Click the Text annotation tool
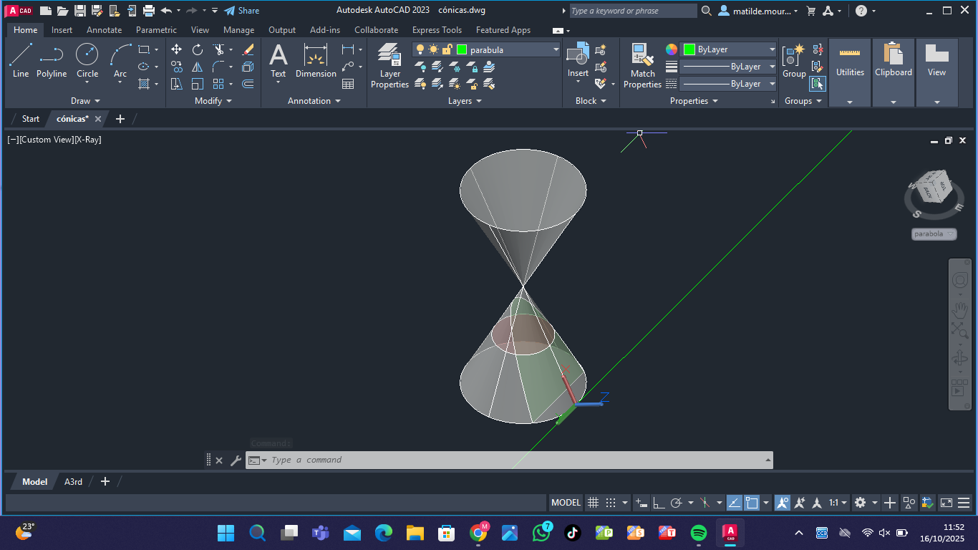Viewport: 978px width, 550px height. click(278, 60)
